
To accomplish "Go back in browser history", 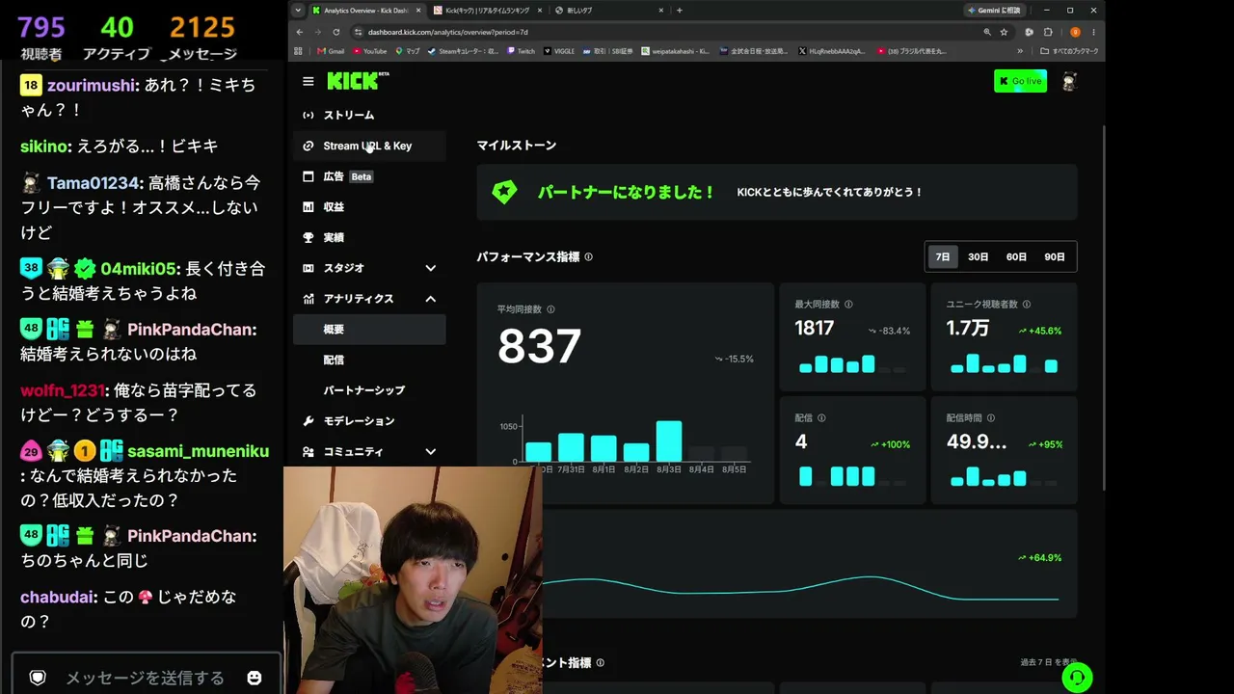I will pos(300,32).
